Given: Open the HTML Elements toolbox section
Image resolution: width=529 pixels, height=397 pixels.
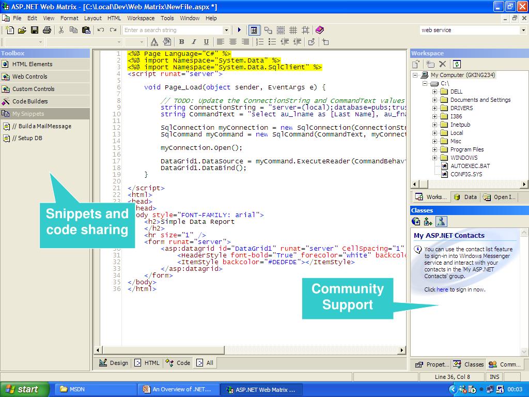Looking at the screenshot, I should pos(45,64).
